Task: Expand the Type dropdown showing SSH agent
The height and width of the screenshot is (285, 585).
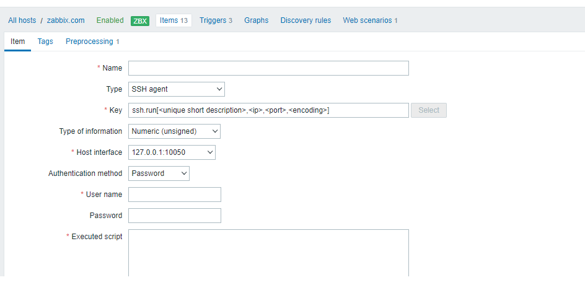Action: 176,89
